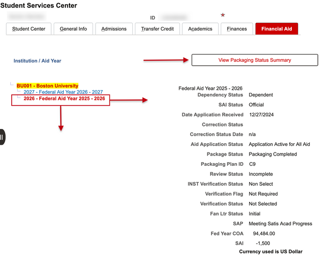Click the Verification Status value Not Selected
Image resolution: width=325 pixels, height=258 pixels.
[263, 204]
